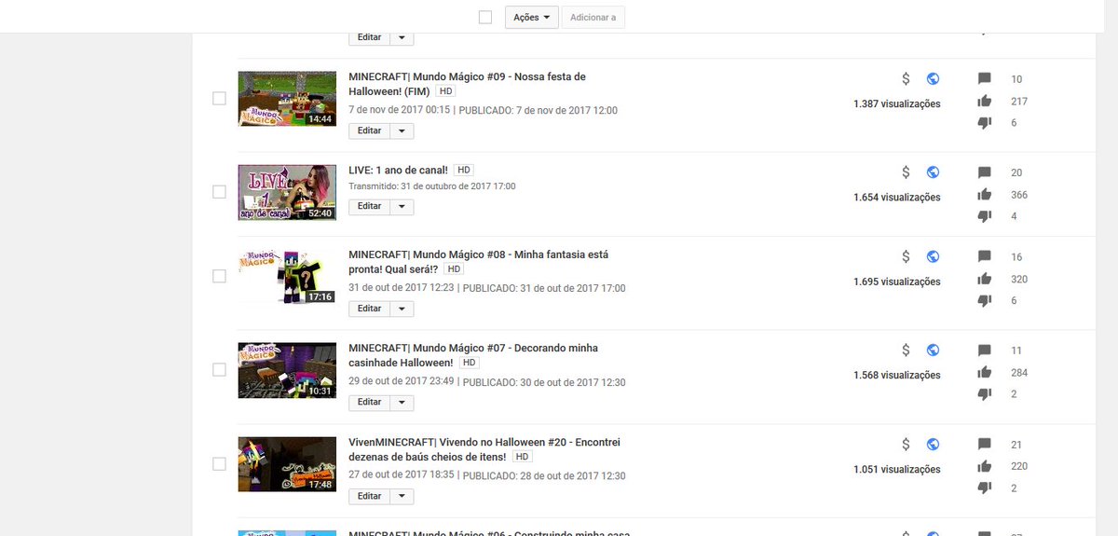Open comments icon for Mundo Mágico #09
Viewport: 1118px width, 536px height.
pos(984,79)
